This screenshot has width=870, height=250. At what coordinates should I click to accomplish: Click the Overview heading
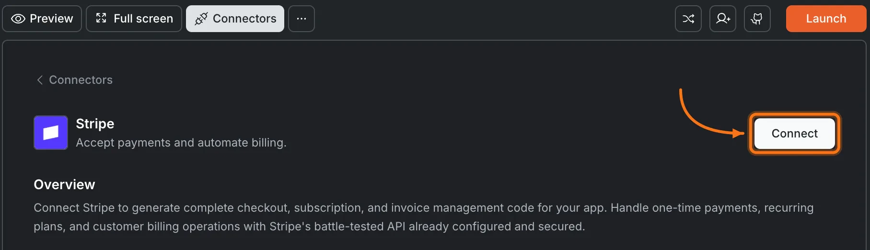(64, 184)
